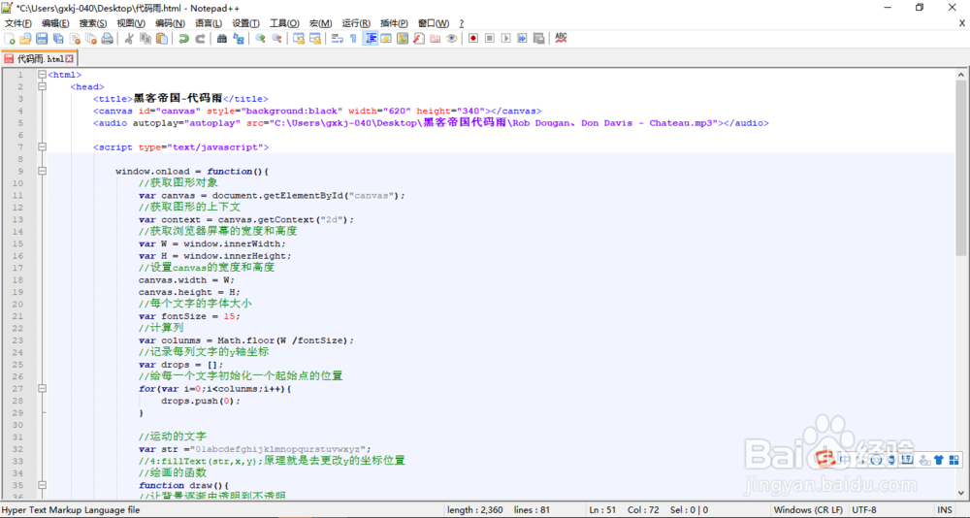The height and width of the screenshot is (518, 970).
Task: Open the 编辑(E) menu
Action: (55, 23)
